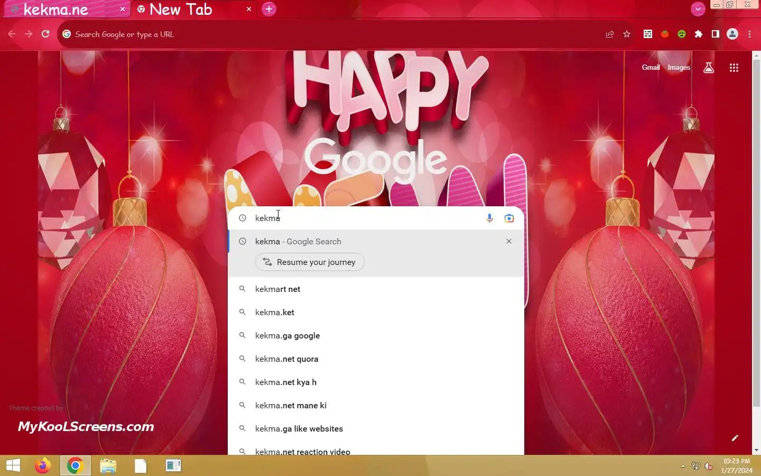
Task: Select the kekma - Google Search suggestion
Action: click(376, 241)
